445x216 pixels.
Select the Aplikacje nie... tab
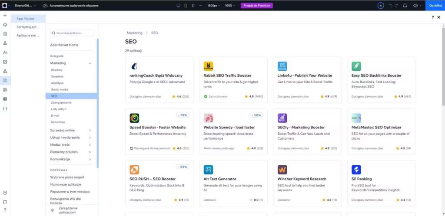[x=28, y=36]
